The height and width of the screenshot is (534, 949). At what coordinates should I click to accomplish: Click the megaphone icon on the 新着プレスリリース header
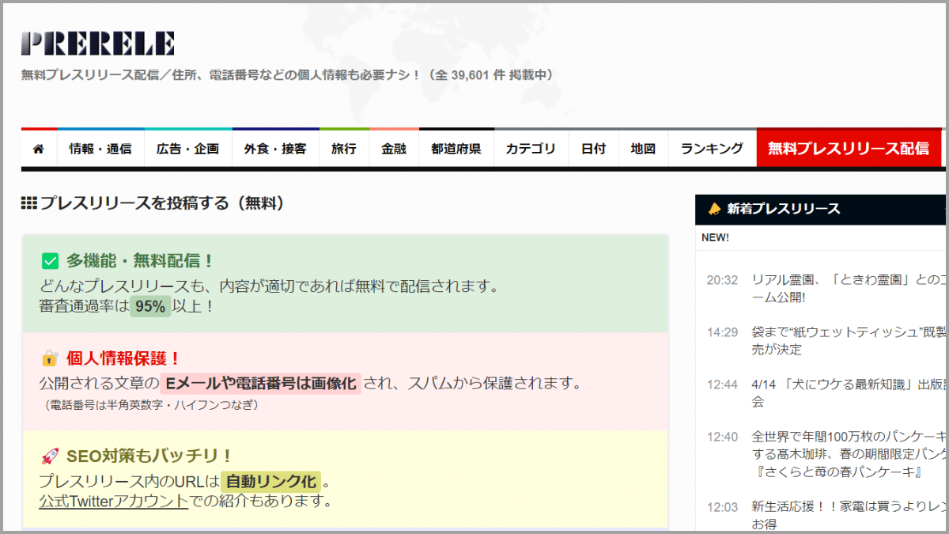point(713,209)
